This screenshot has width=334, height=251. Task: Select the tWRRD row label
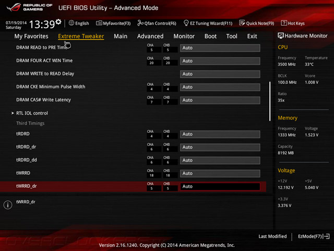click(23, 173)
